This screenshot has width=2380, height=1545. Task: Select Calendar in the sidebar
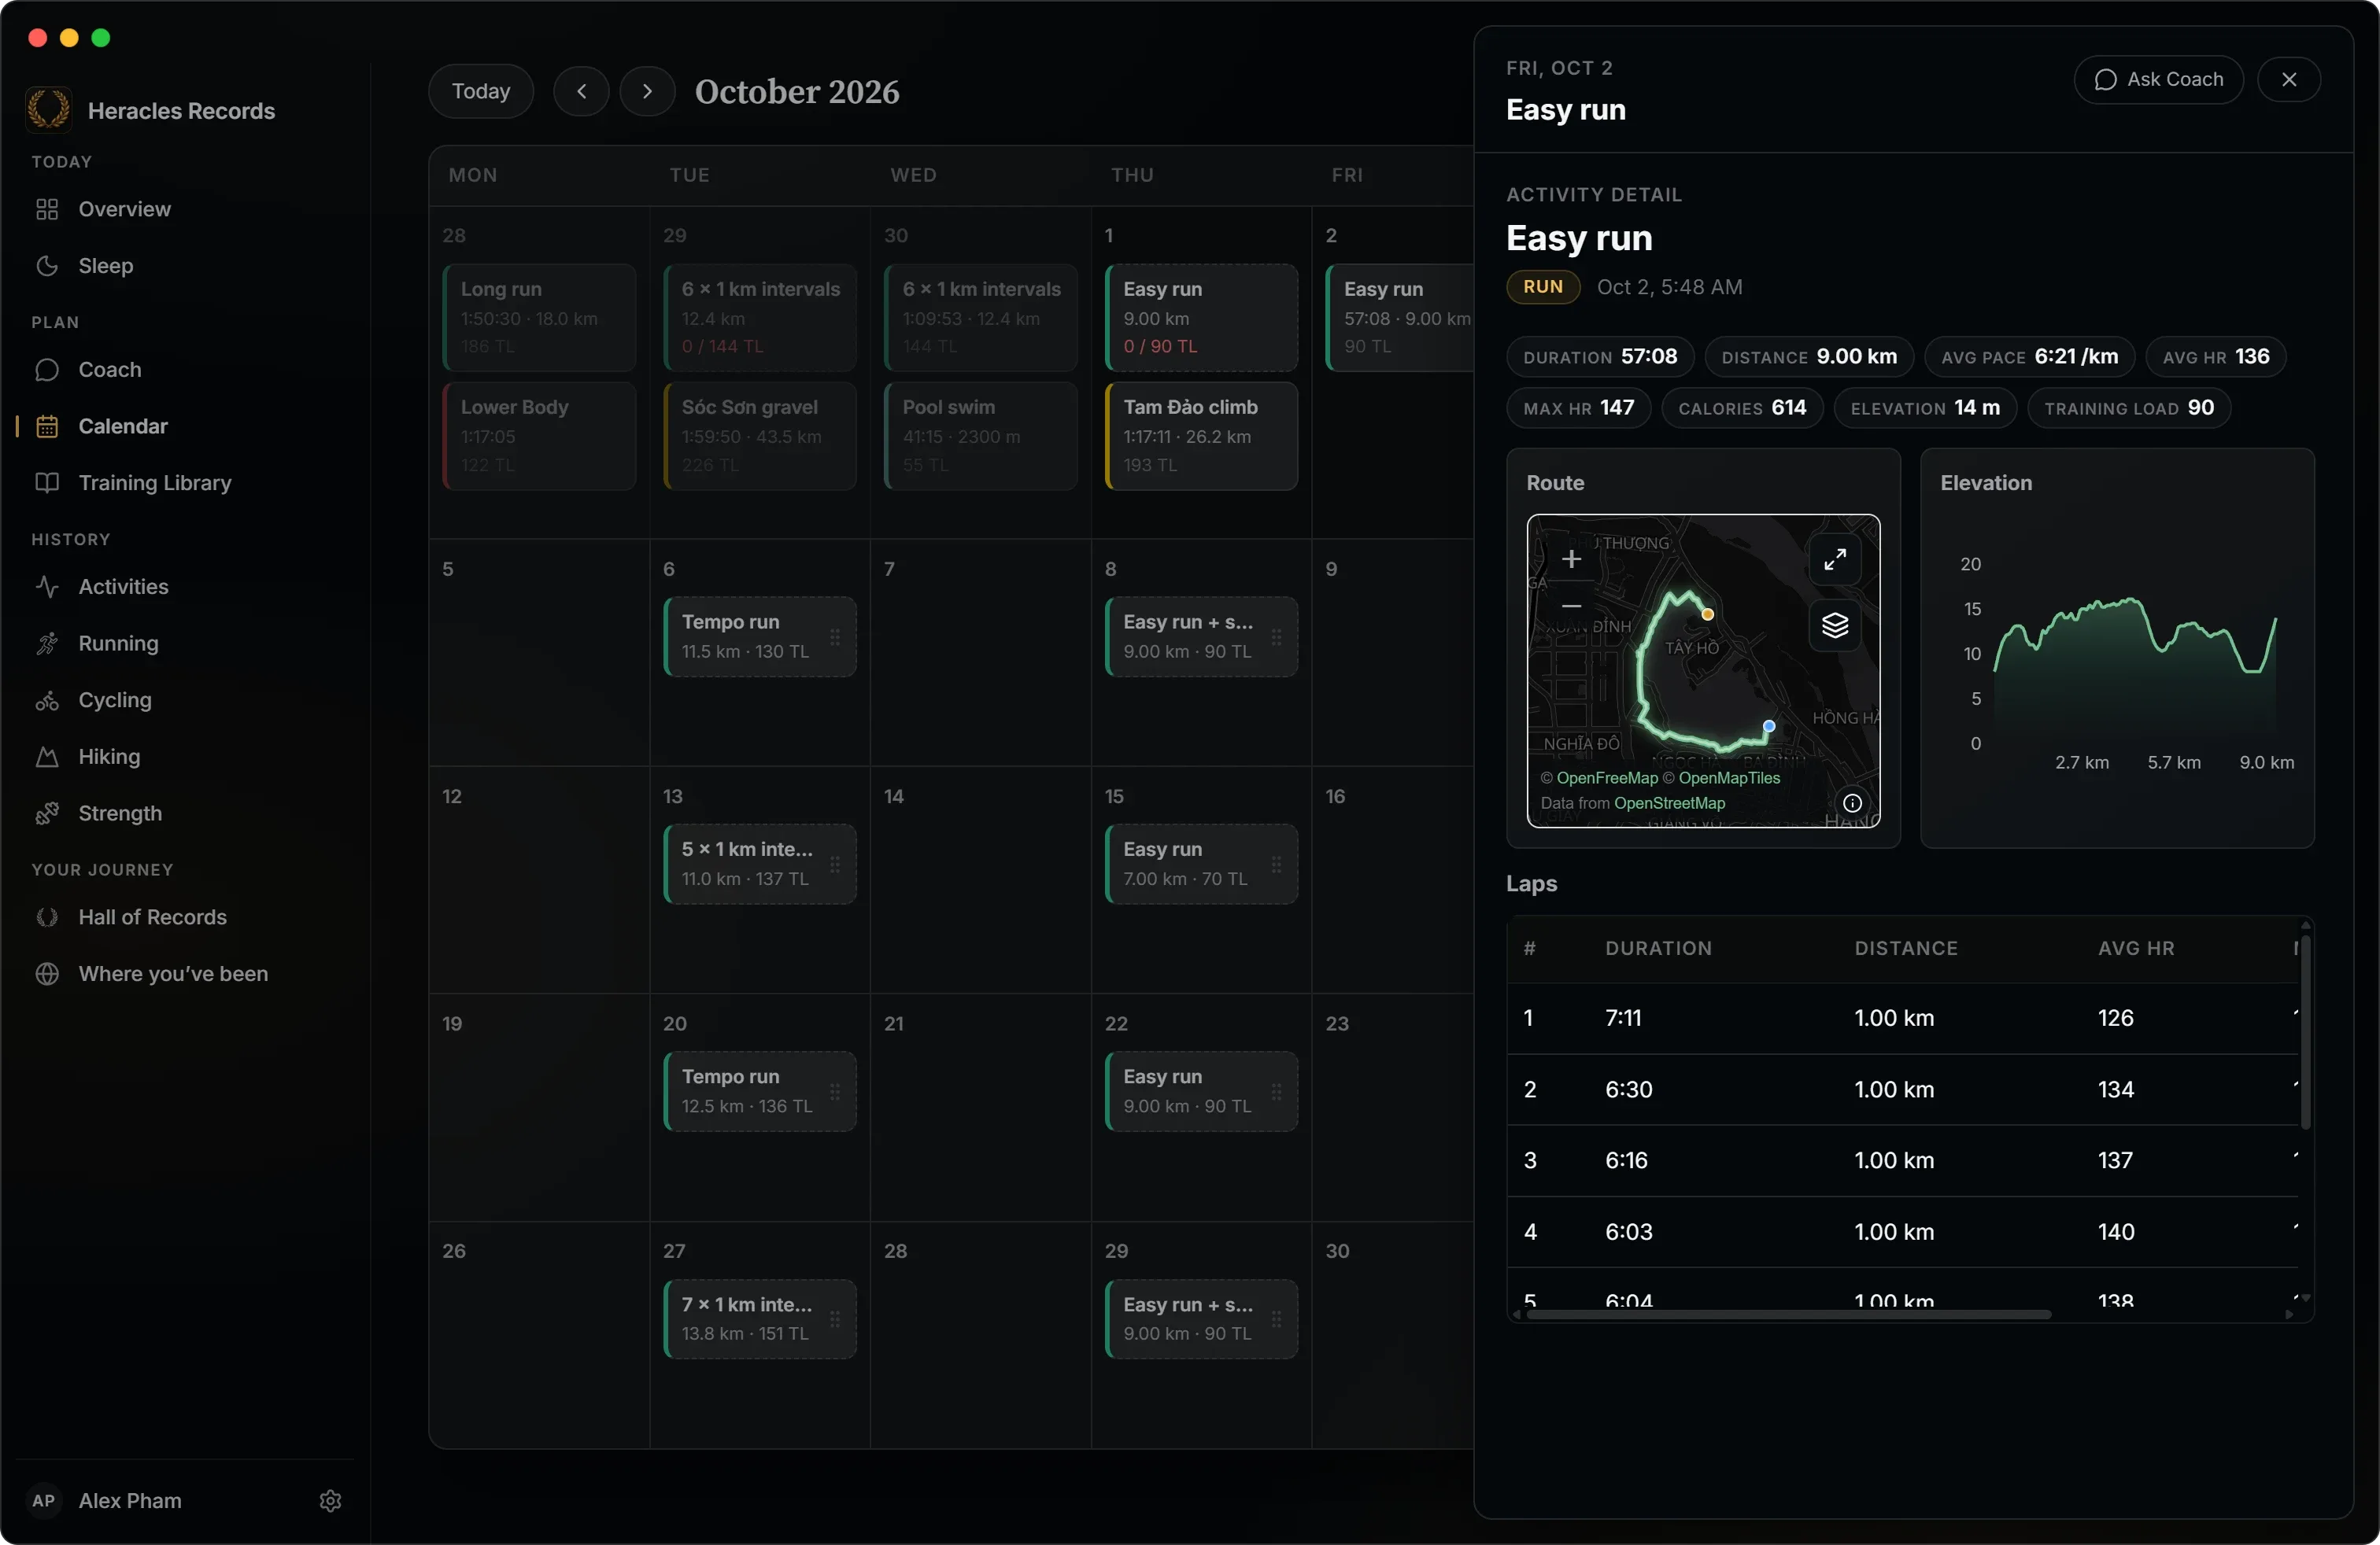(x=185, y=426)
